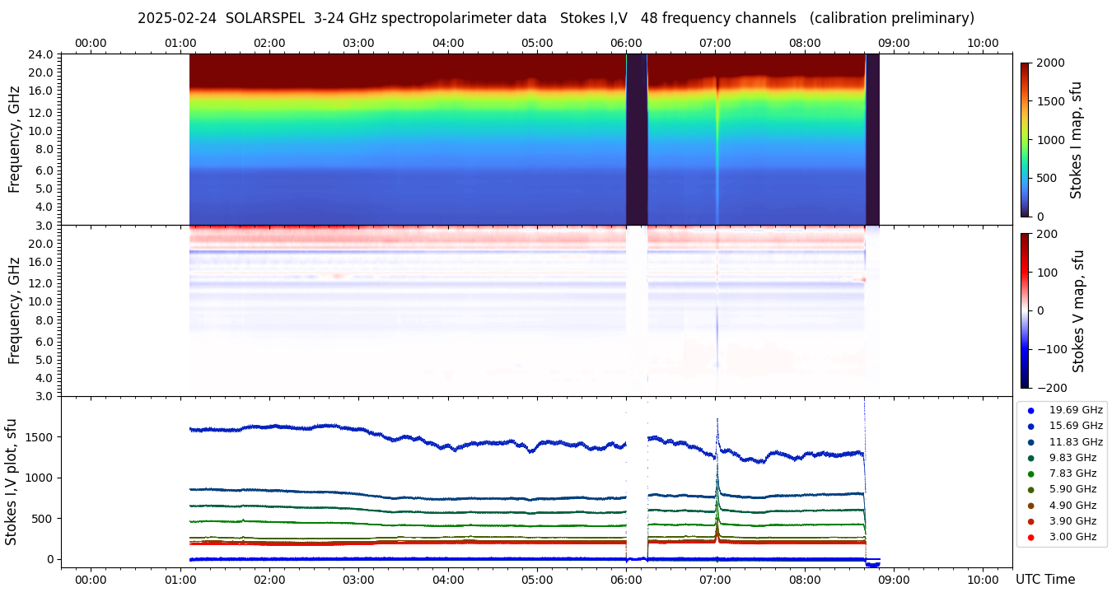
Task: Click the top panel "Frequency, GHz" axis label
Action: pos(15,139)
